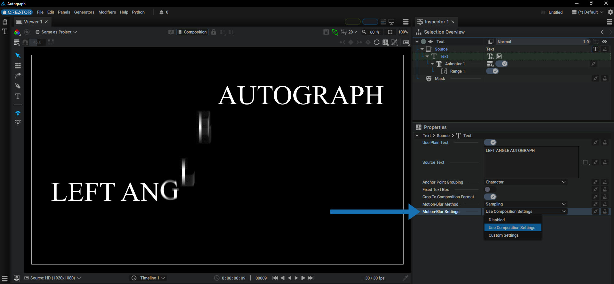
Task: Open the Same as Project dropdown
Action: click(x=56, y=32)
